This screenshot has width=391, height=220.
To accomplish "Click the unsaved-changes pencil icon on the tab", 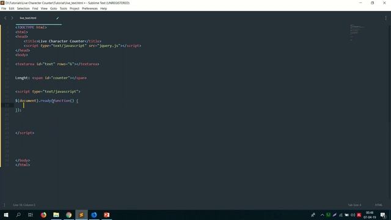I will (57, 18).
